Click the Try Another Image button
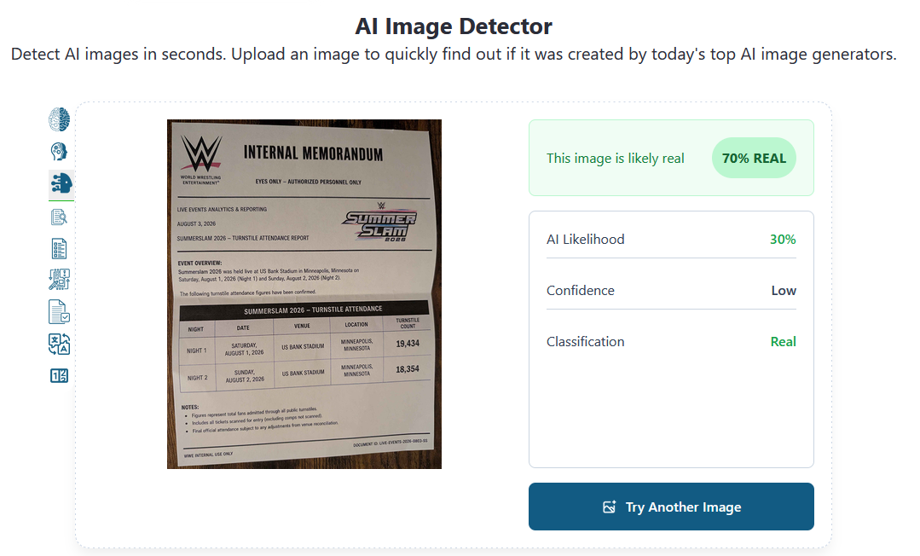Viewport: 920px width, 556px height. 671,507
